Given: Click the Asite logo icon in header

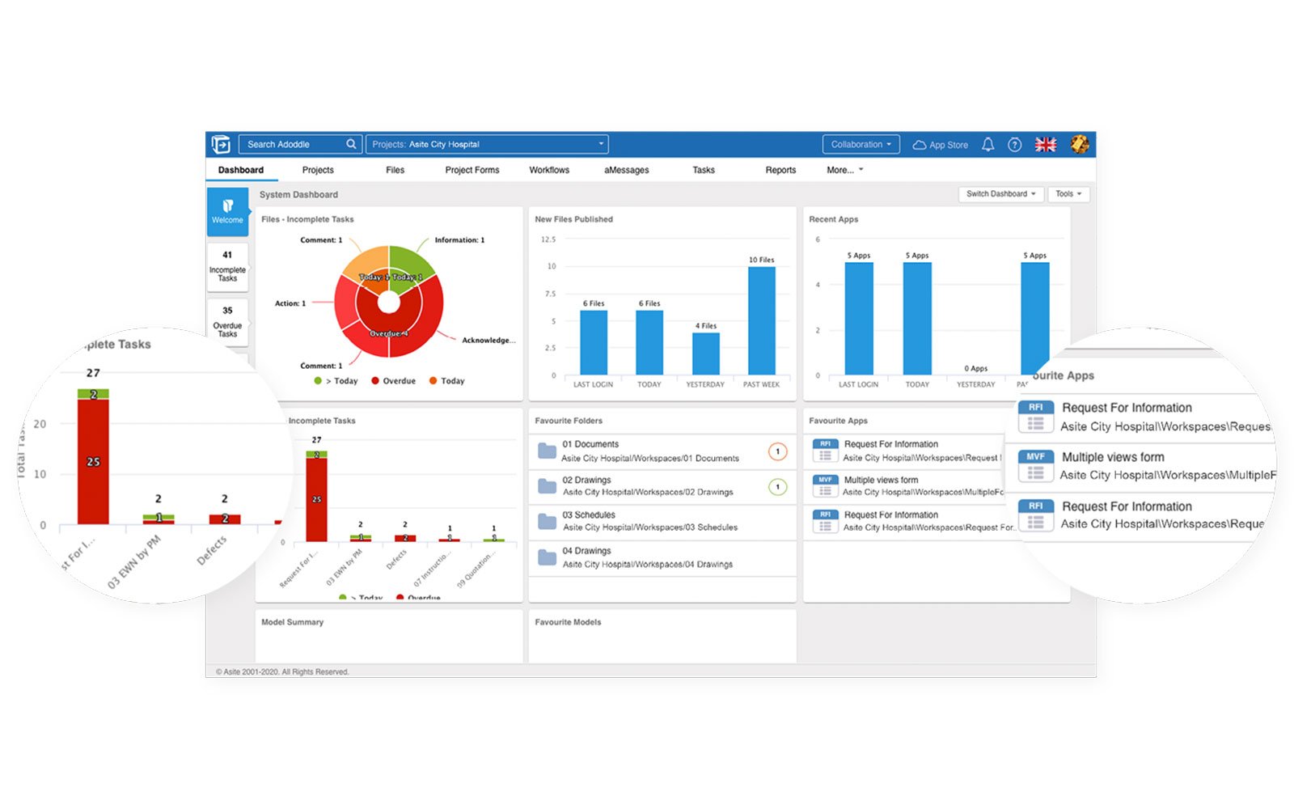Looking at the screenshot, I should coord(221,144).
